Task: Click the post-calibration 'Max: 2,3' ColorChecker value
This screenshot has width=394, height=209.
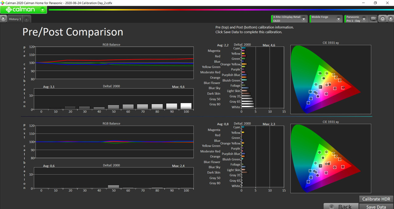Action: tap(269, 124)
